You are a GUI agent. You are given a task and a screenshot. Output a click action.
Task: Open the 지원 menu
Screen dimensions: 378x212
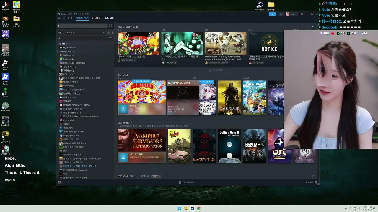pyautogui.click(x=87, y=14)
